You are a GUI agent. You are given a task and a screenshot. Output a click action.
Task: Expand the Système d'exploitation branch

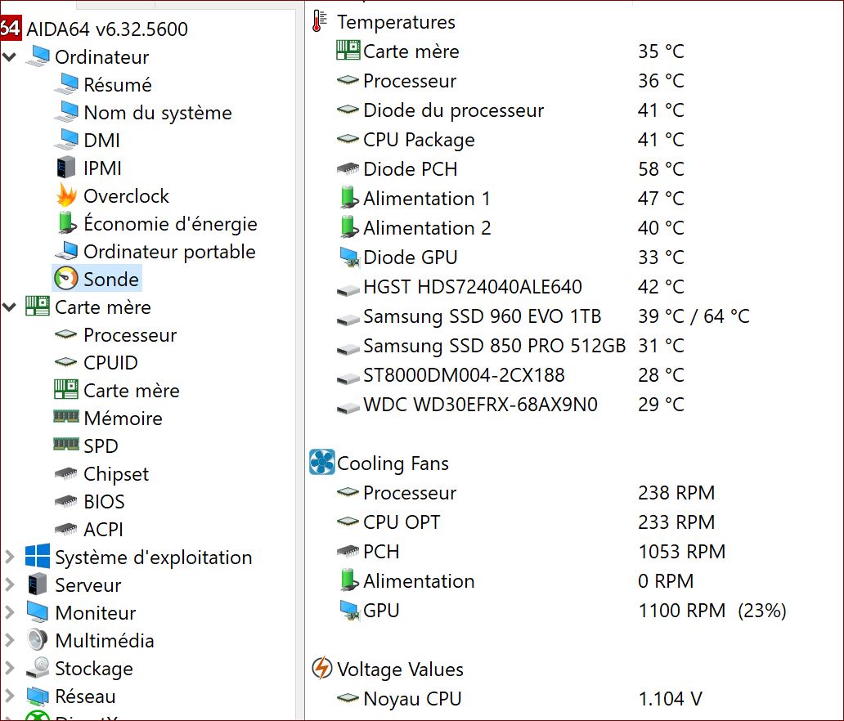click(x=9, y=557)
